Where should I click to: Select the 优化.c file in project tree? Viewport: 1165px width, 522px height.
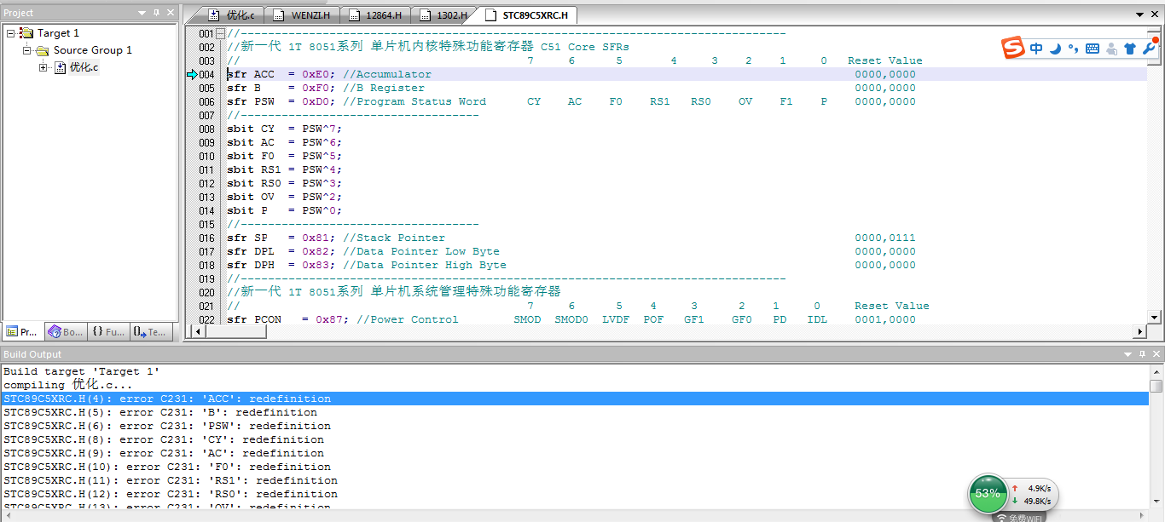pyautogui.click(x=84, y=67)
